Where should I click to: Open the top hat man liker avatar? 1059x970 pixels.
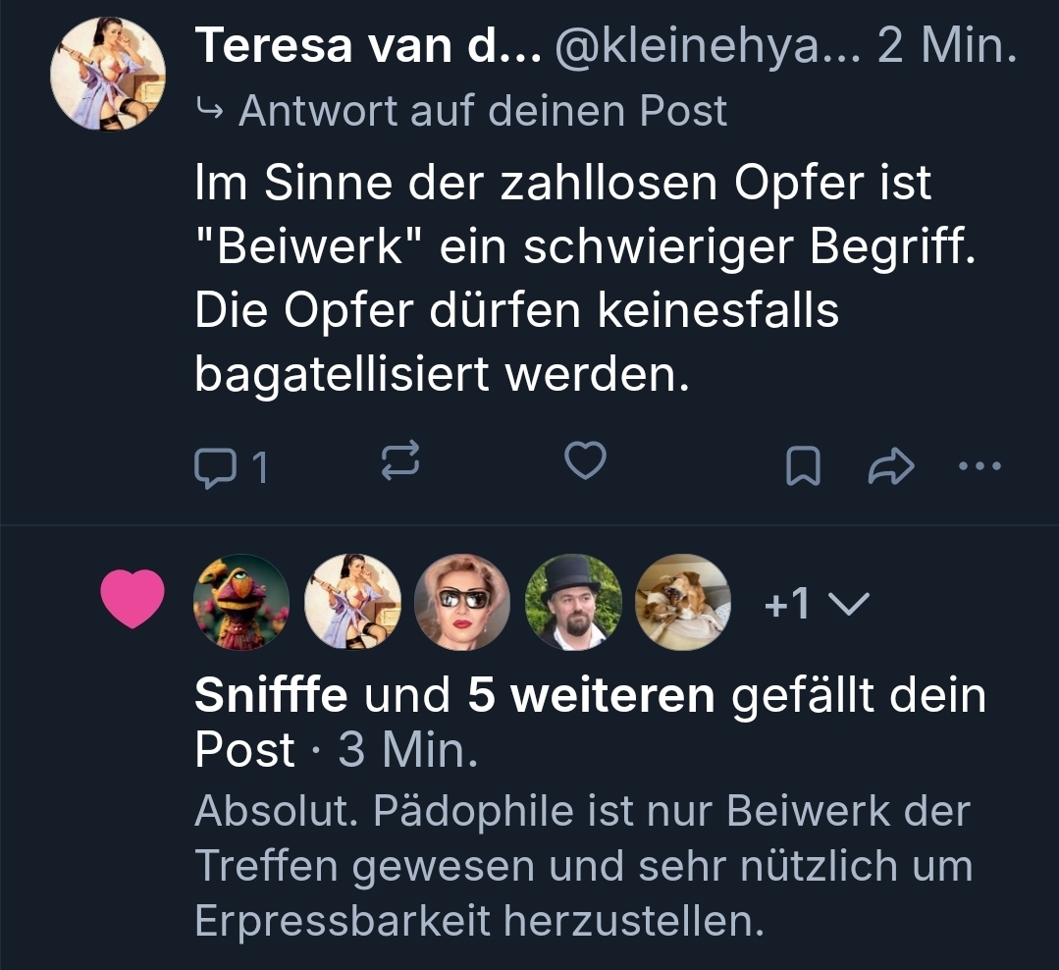tap(573, 603)
